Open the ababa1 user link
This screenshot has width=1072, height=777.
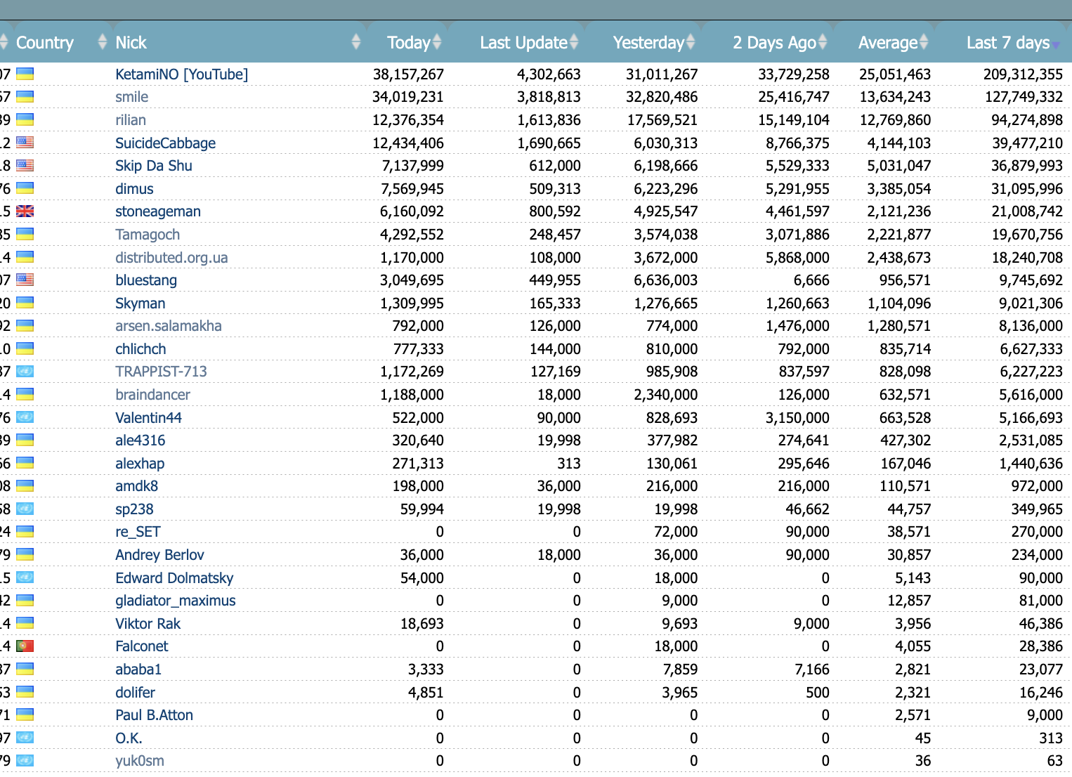point(139,669)
